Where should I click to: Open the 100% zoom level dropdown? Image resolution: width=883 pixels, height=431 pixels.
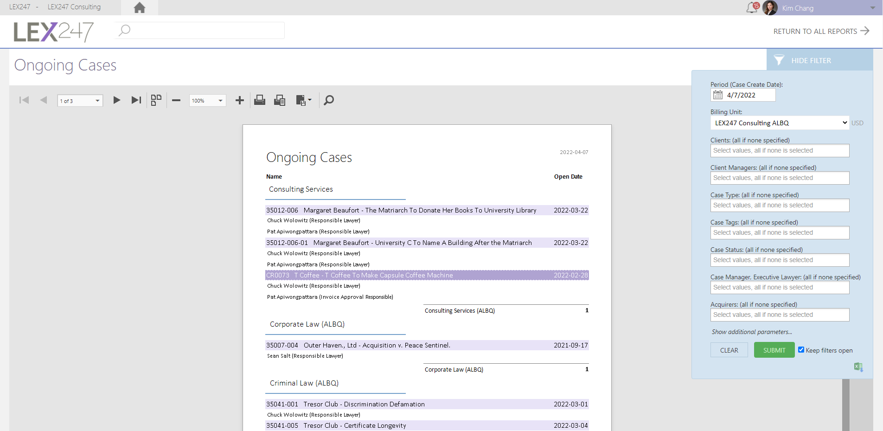[x=207, y=101]
